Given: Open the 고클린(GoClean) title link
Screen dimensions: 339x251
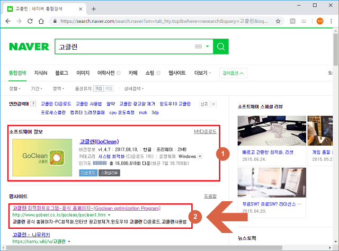Looking at the screenshot, I should [x=99, y=141].
